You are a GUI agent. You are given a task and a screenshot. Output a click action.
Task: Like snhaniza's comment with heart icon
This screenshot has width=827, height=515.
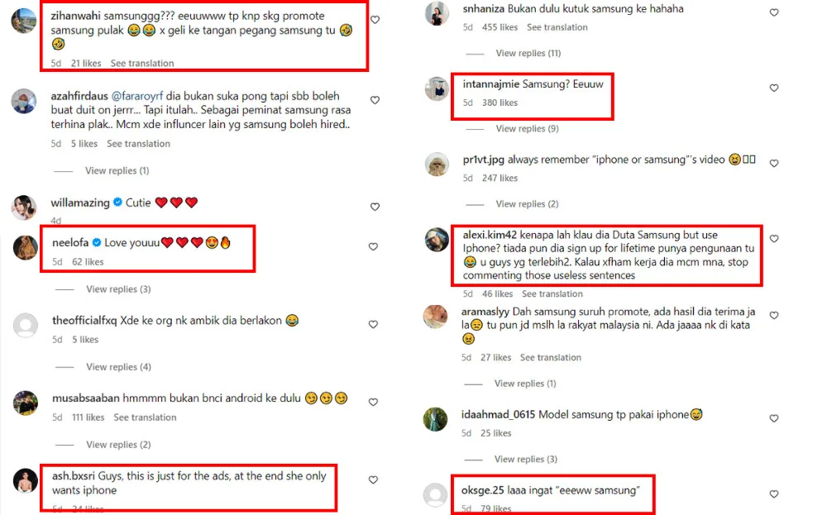(x=774, y=12)
